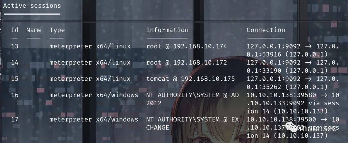Click root @ 192.168.10.174 text
Viewport: 348px width, 143px height.
187,46
